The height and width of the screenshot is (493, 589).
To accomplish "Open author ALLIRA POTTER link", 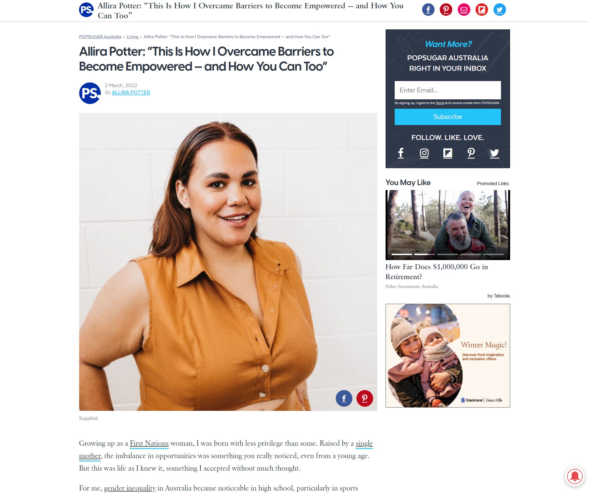I will (131, 92).
